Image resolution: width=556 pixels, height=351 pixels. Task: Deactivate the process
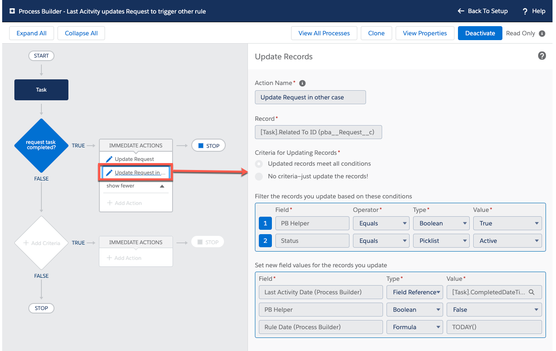point(480,33)
